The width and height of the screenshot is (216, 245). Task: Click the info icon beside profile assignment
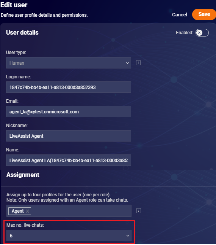138,211
